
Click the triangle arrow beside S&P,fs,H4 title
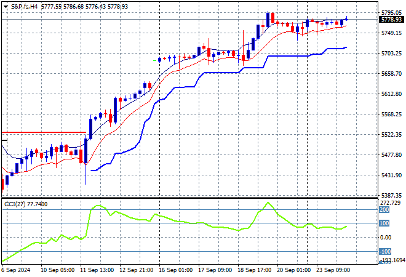[x=5, y=6]
